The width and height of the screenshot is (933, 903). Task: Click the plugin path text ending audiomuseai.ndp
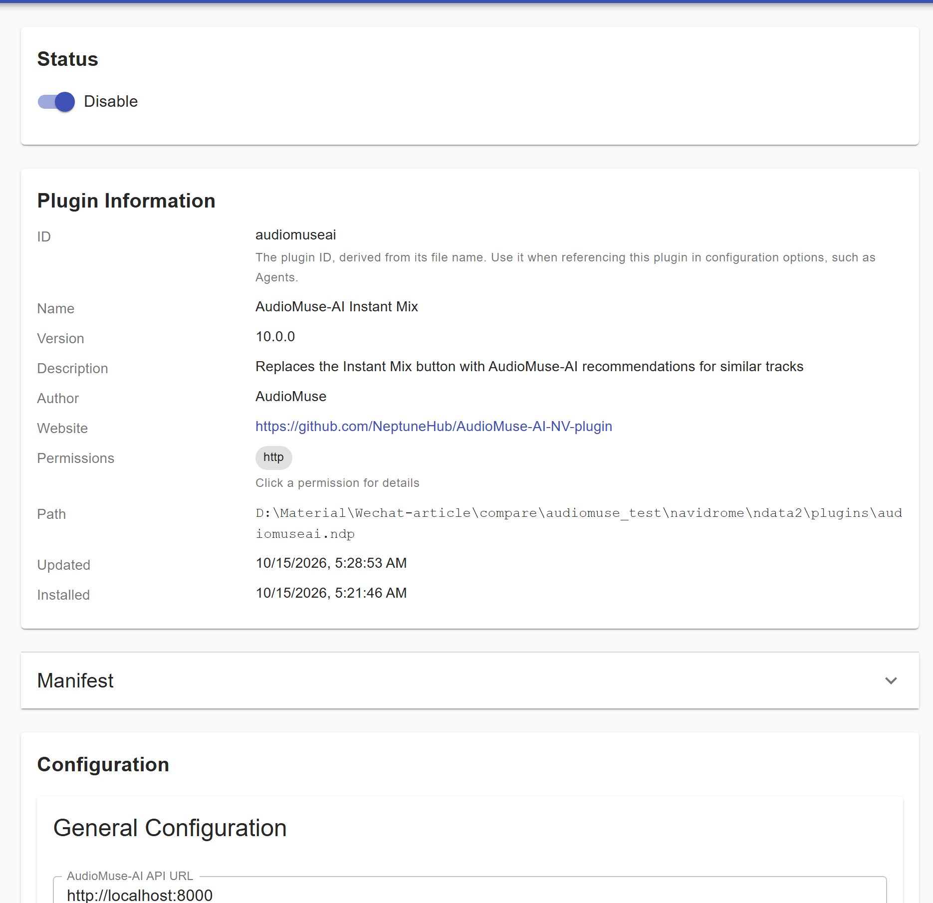(579, 523)
